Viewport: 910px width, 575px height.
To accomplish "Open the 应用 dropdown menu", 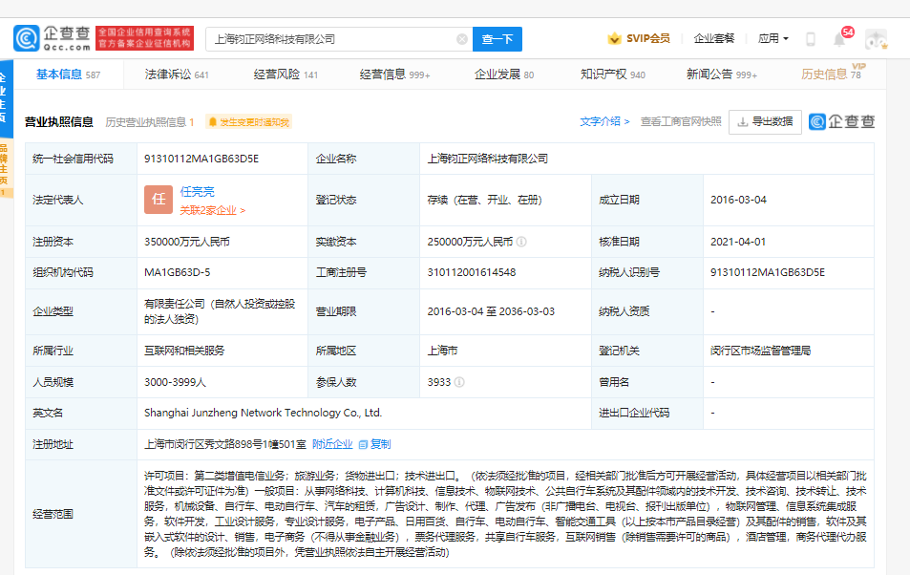I will (773, 39).
